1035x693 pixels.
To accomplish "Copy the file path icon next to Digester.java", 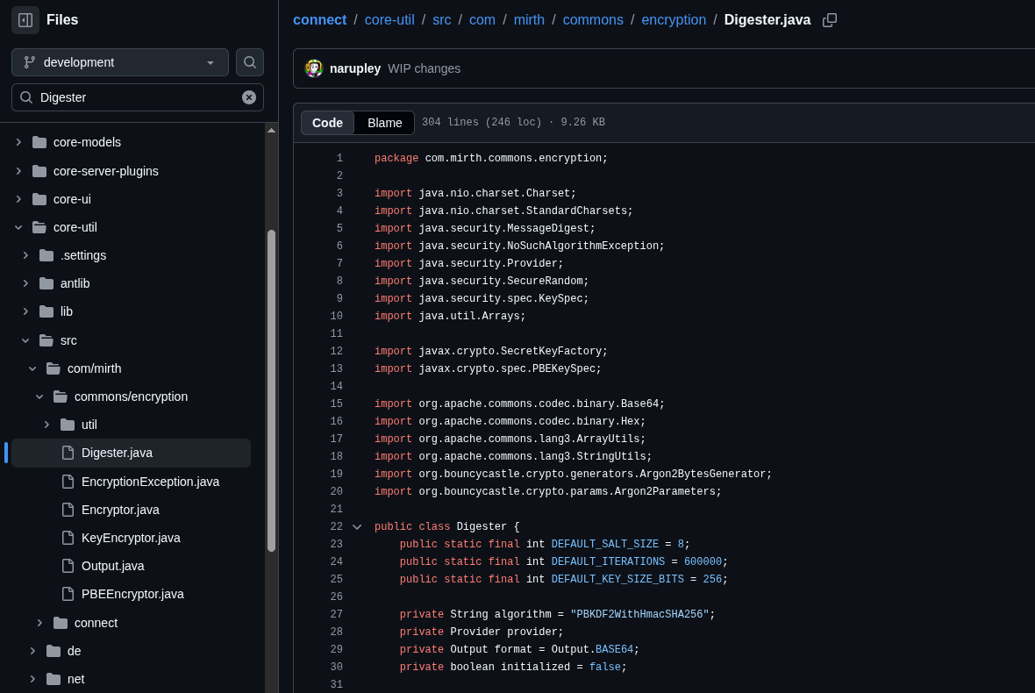I will click(830, 20).
